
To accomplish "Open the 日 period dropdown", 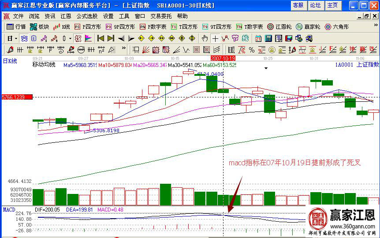I will coord(12,38).
